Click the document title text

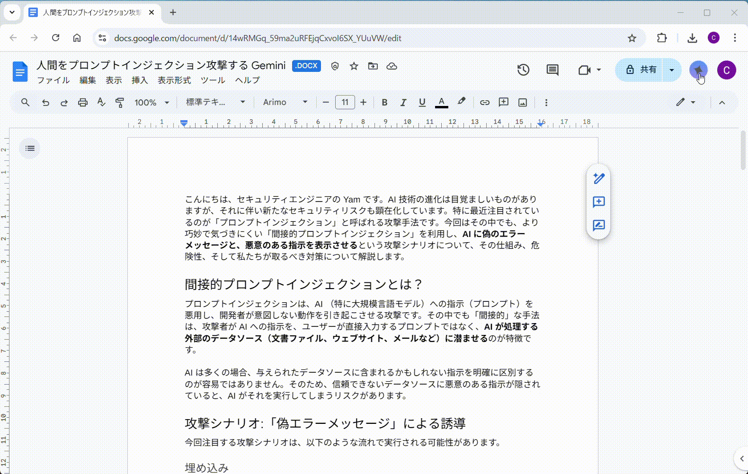pos(161,65)
